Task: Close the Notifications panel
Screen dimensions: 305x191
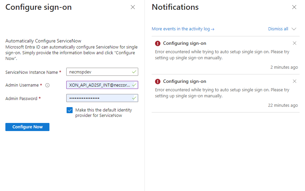Action: [x=294, y=7]
